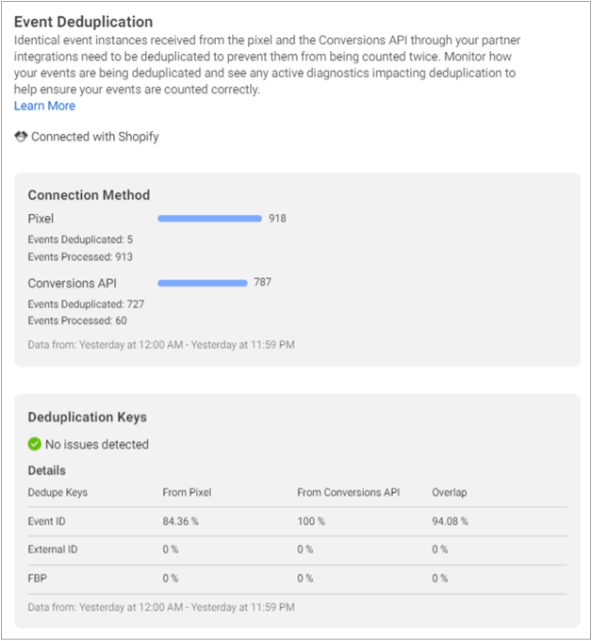Image resolution: width=592 pixels, height=641 pixels.
Task: Click the Pixel events blue bar
Action: pyautogui.click(x=209, y=219)
